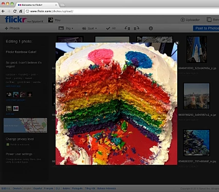Open the location map in the sidebar
The image size is (219, 192).
pyautogui.click(x=25, y=126)
